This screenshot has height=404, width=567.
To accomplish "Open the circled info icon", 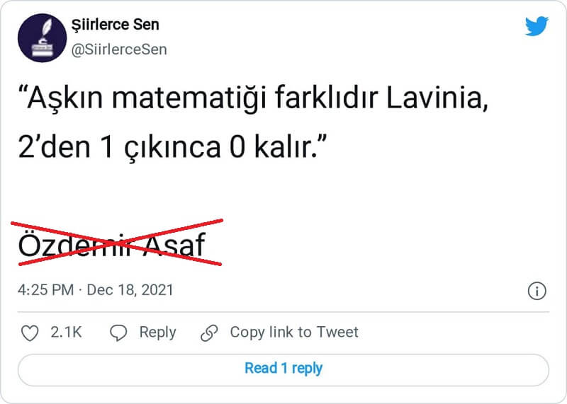I will tap(537, 291).
